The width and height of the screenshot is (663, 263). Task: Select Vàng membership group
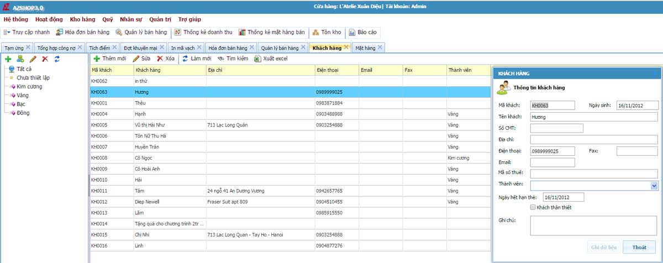[x=23, y=96]
